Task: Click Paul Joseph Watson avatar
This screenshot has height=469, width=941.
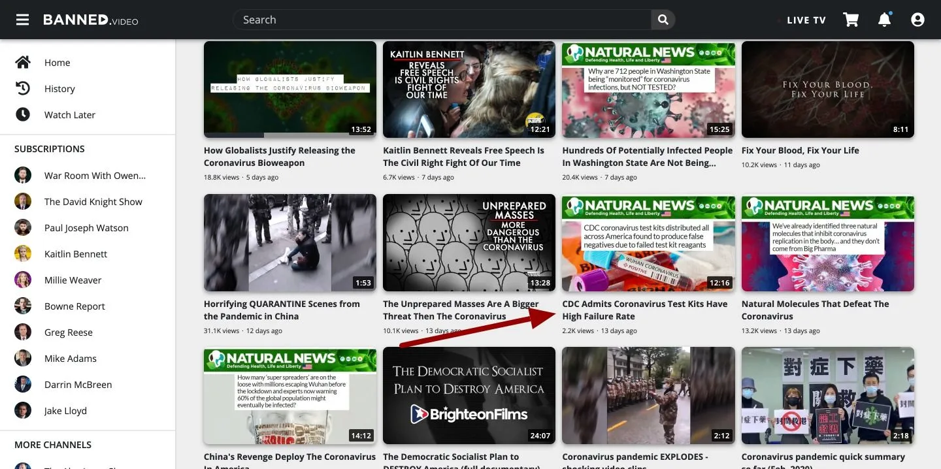Action: (23, 227)
